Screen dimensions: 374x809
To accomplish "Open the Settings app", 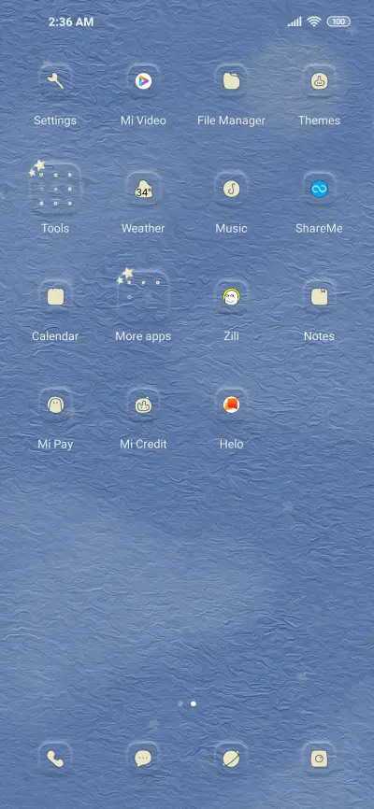I will click(55, 81).
